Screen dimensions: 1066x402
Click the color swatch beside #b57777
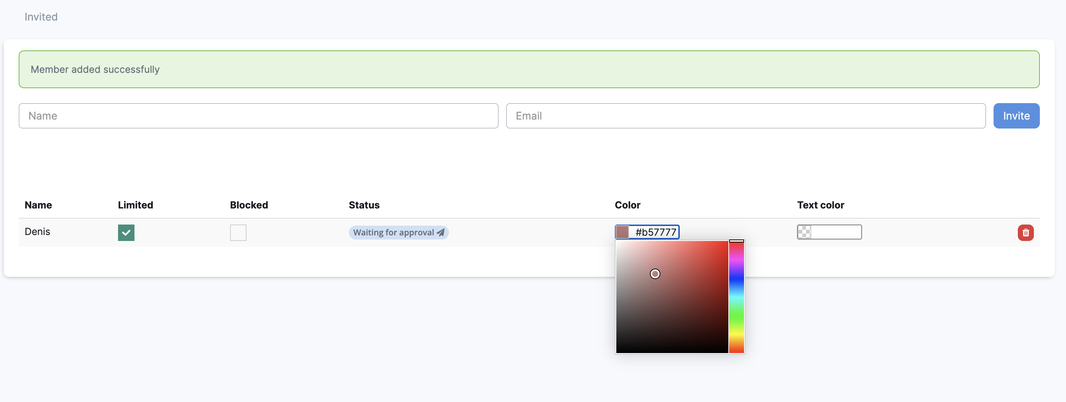(x=622, y=232)
